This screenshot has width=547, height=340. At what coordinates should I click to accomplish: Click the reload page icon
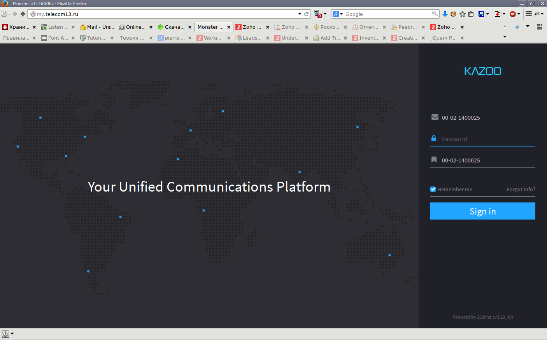307,14
